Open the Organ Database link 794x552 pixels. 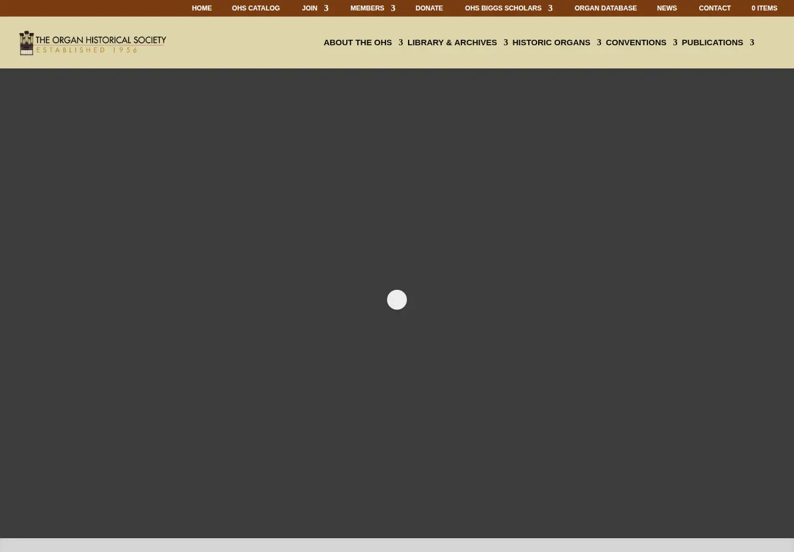(605, 8)
